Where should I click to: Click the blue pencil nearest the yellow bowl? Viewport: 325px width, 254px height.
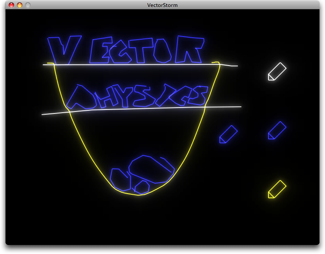tap(228, 134)
